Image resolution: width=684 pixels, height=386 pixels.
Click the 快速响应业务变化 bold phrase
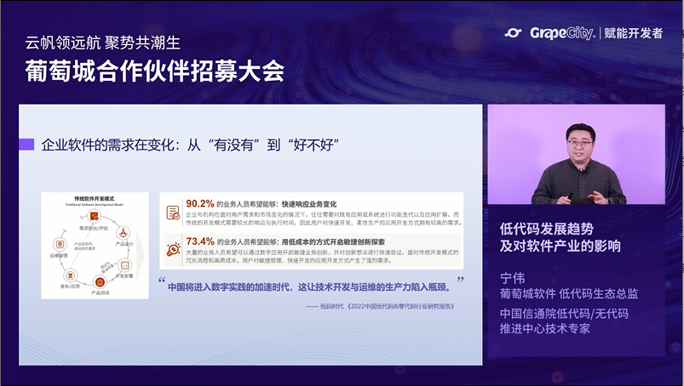click(309, 204)
